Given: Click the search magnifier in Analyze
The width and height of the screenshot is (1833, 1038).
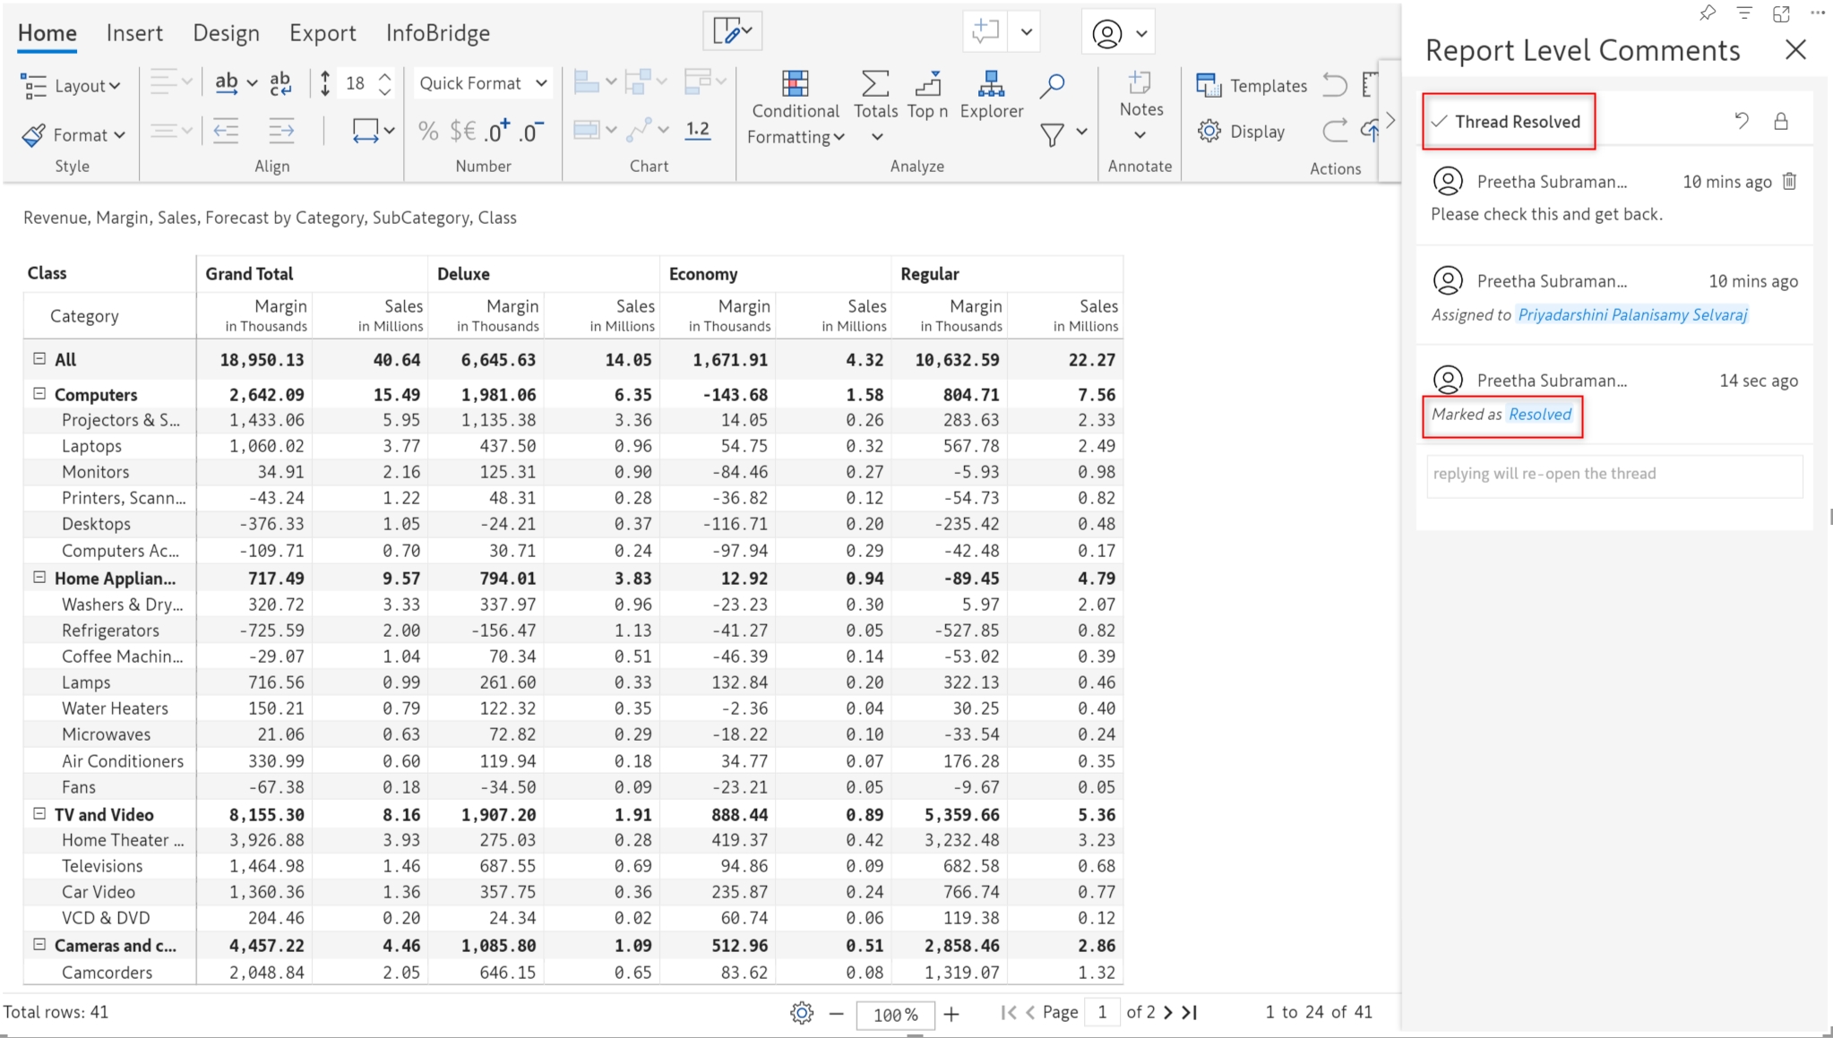Looking at the screenshot, I should coord(1052,86).
